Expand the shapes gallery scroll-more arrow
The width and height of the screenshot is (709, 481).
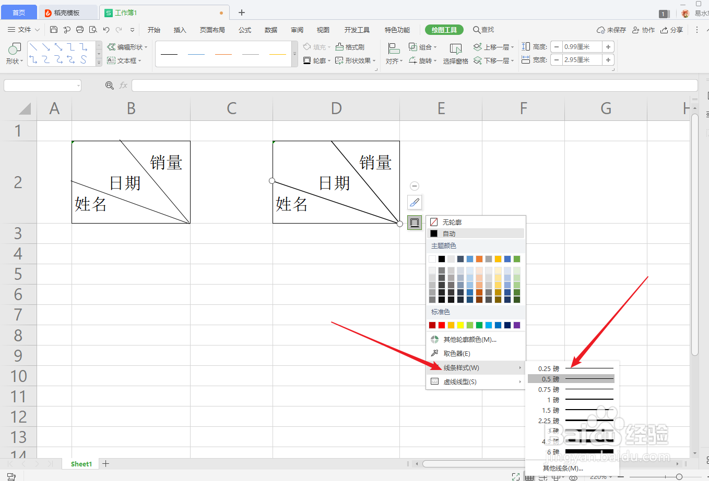(99, 63)
